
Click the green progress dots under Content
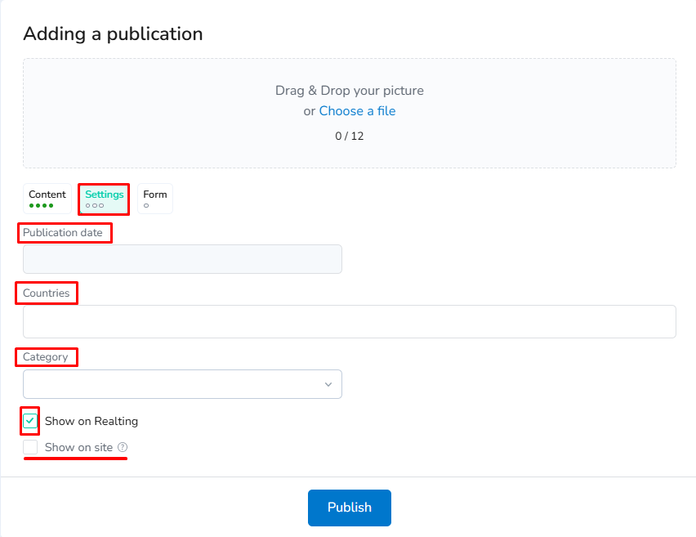coord(41,206)
